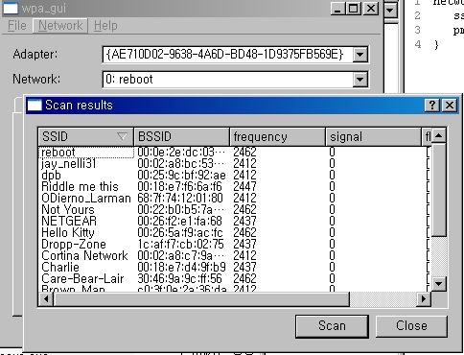Click the horizontal scrollbar left arrow
464x355 pixels.
coord(46,299)
